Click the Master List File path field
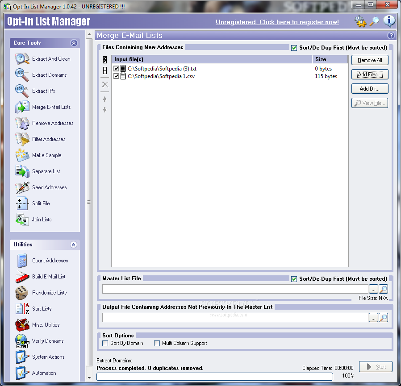This screenshot has width=401, height=386. (x=235, y=289)
